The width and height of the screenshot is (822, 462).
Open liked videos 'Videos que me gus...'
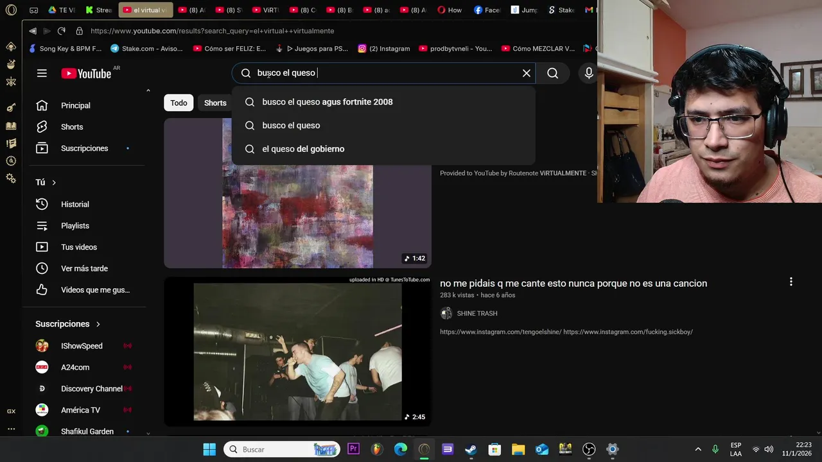point(85,290)
